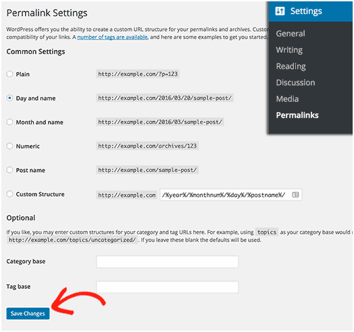Image resolution: width=354 pixels, height=332 pixels.
Task: Click the http://example.com/2016/03/sample-post/ example URL
Action: tap(160, 121)
